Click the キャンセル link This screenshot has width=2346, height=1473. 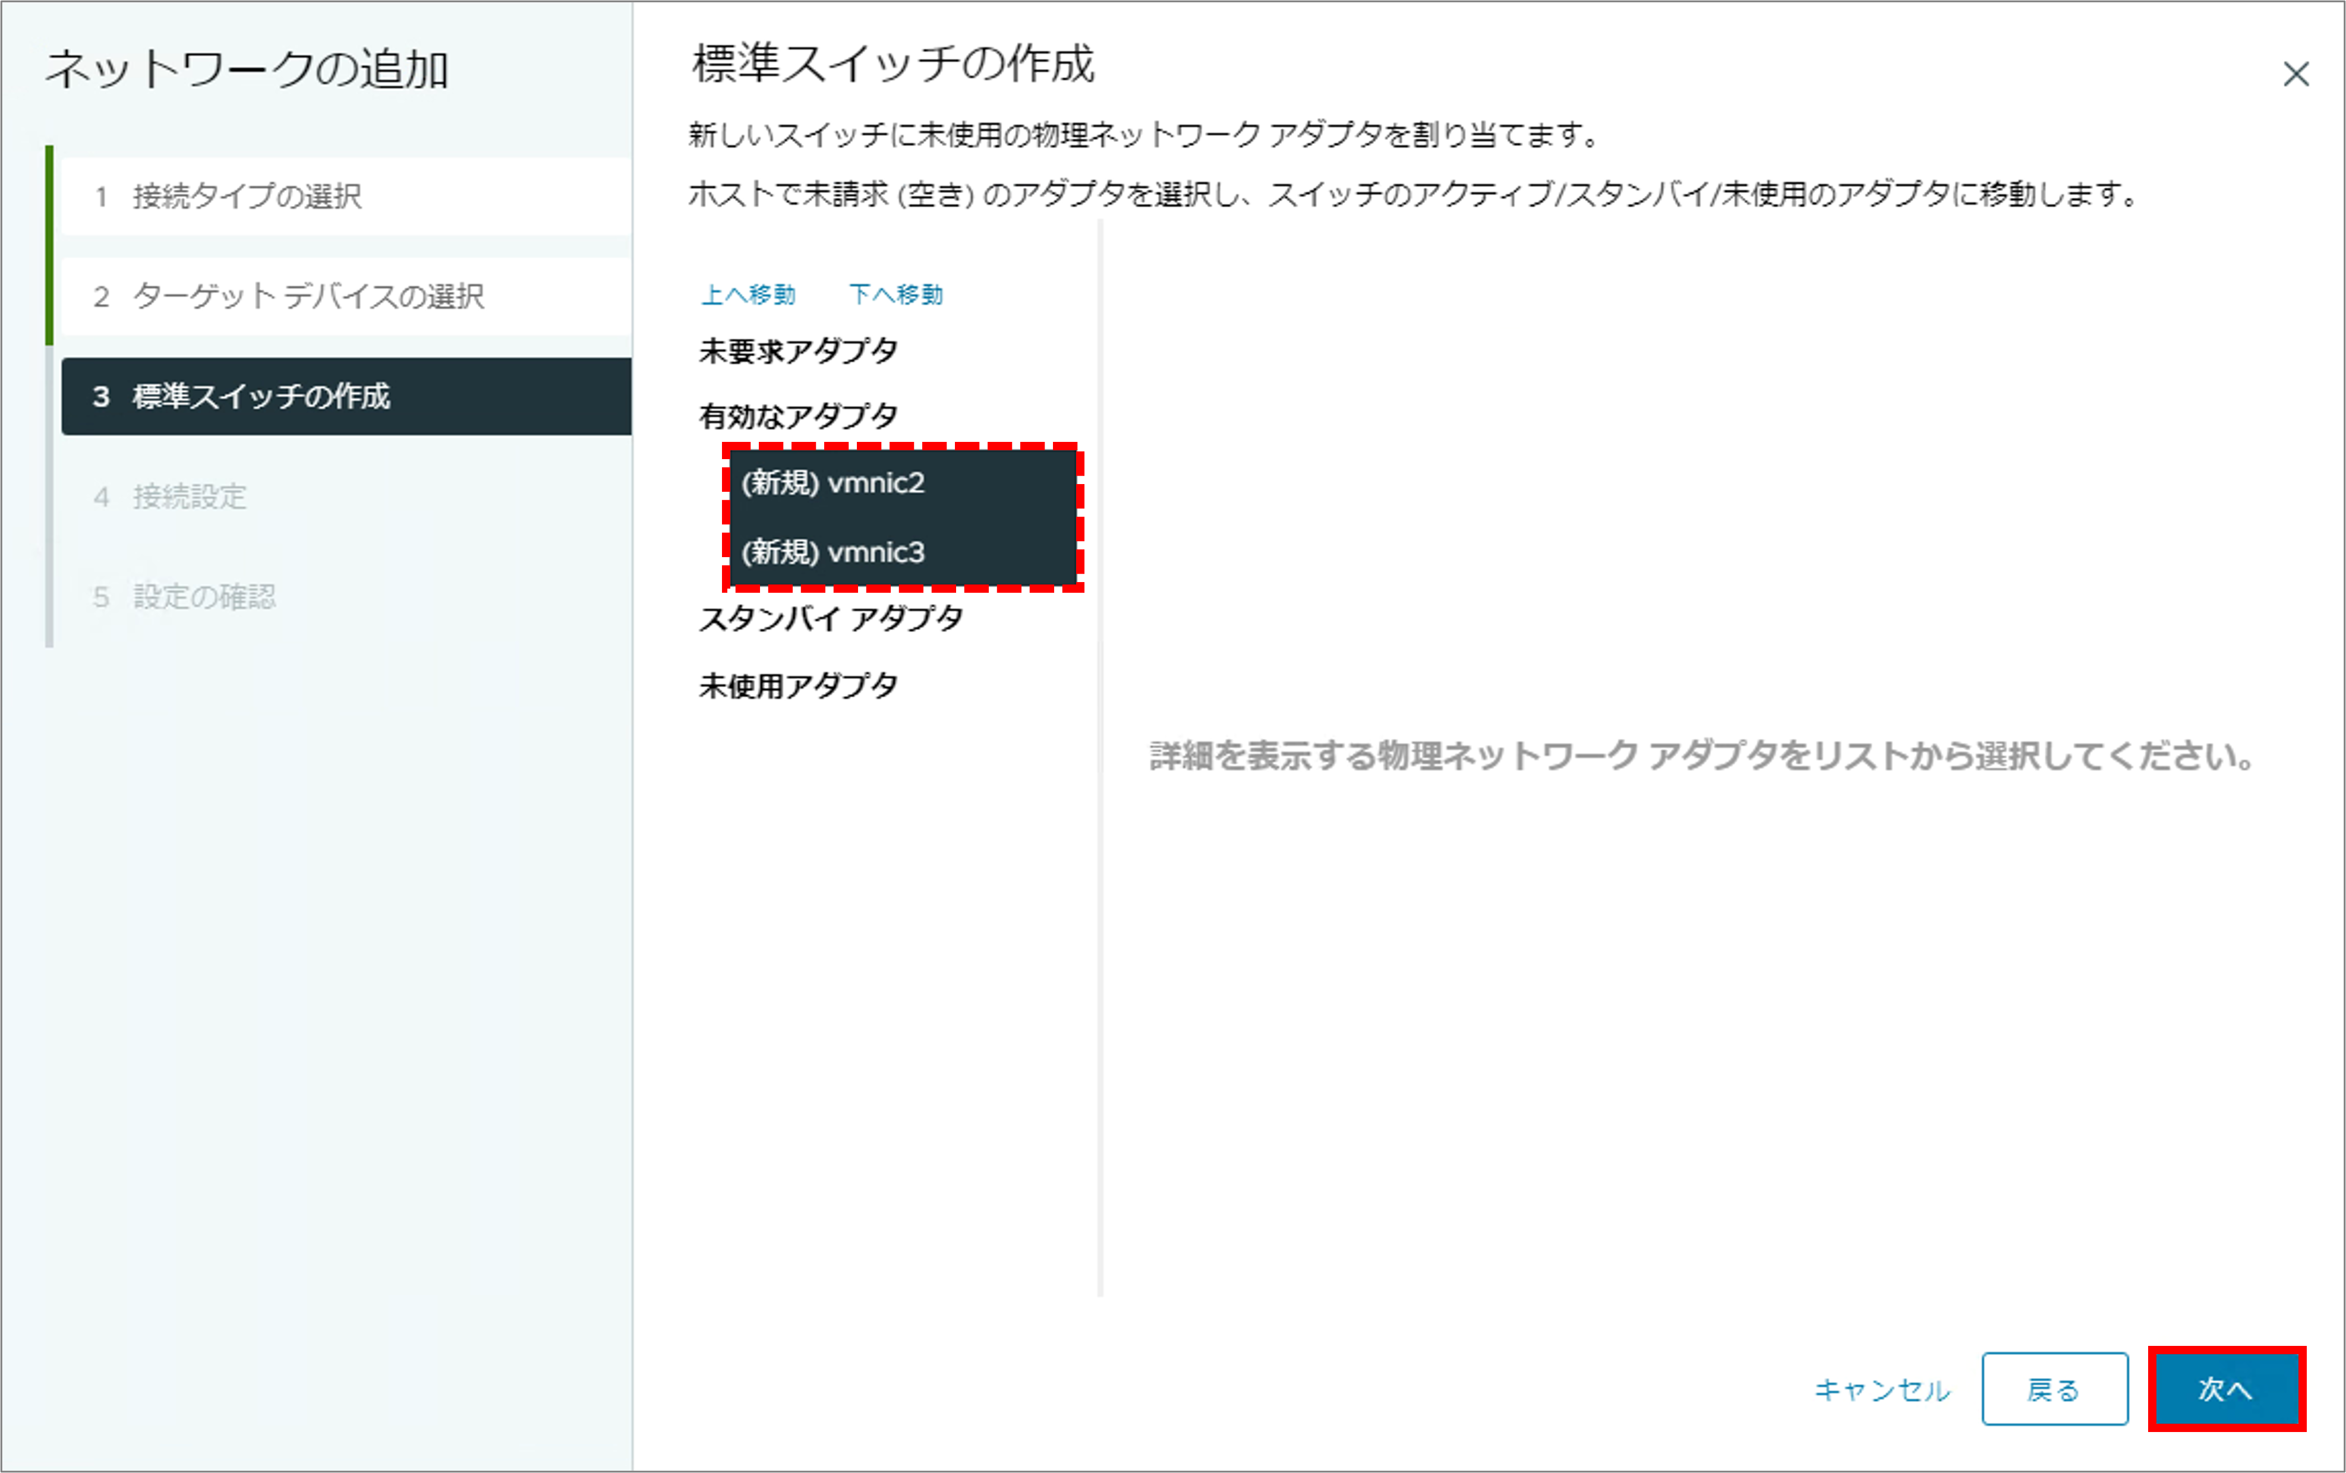pos(1881,1389)
